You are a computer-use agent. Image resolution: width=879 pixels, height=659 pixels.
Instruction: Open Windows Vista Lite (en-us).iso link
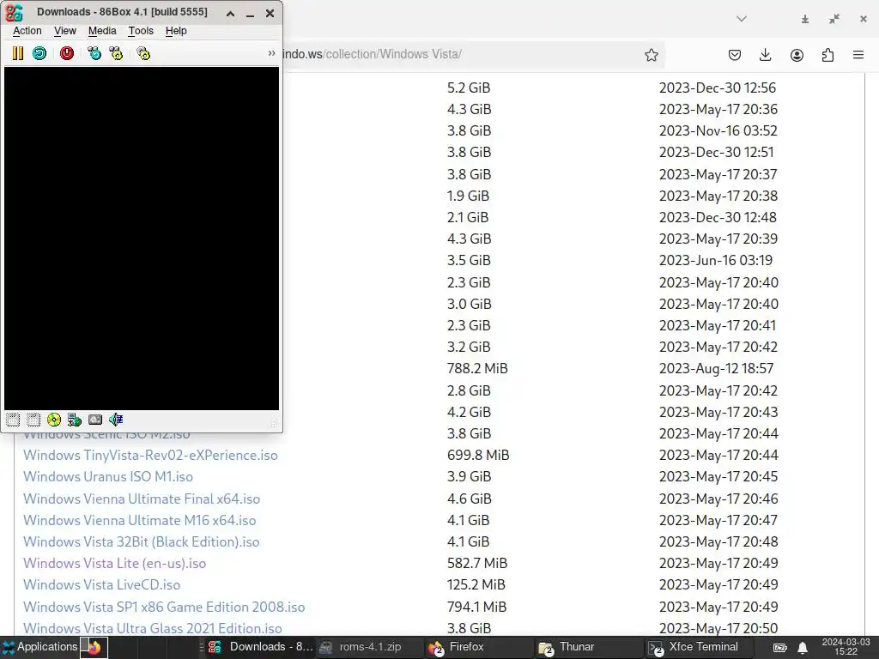coord(114,563)
